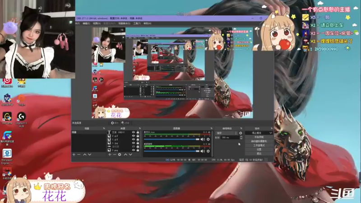The image size is (361, 203).
Task: Open WeGame desktop shortcut
Action: coord(7,118)
